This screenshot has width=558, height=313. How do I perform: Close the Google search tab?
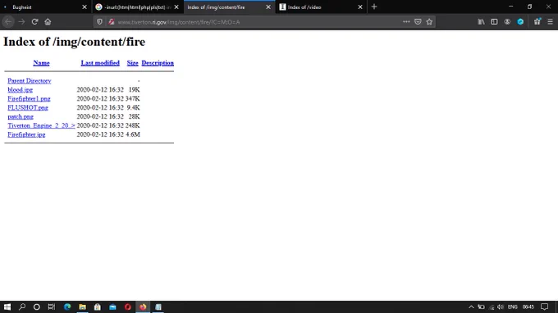pos(176,7)
